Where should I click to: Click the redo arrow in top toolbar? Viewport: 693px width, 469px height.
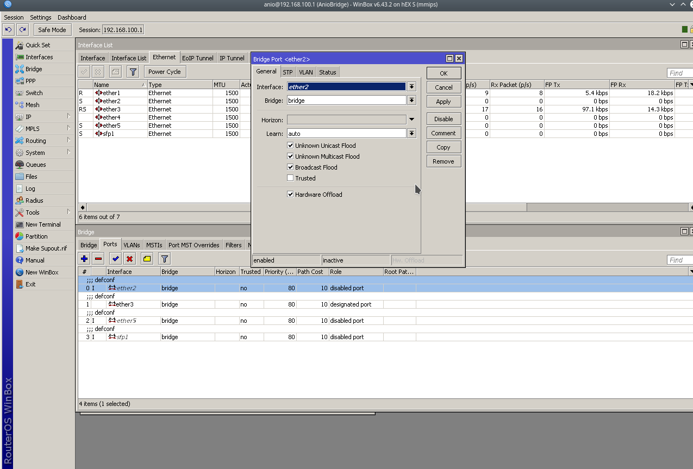click(22, 30)
